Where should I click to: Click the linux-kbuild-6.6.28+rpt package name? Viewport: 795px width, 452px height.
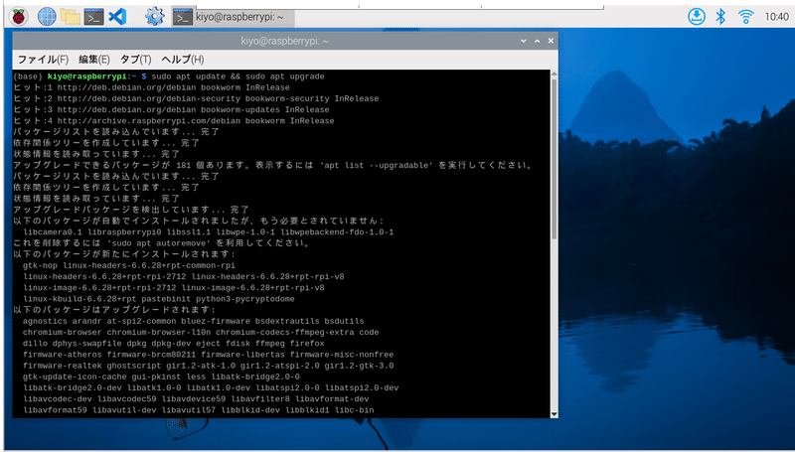(79, 299)
